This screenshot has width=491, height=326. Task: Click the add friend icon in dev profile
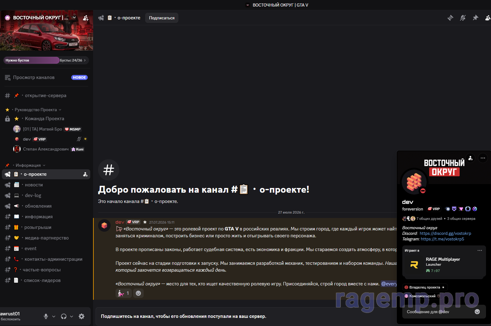pyautogui.click(x=470, y=158)
